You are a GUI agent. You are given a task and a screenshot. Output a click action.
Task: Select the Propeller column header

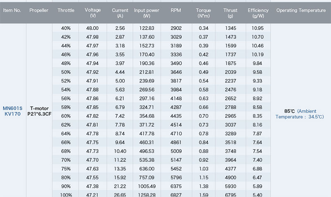point(39,10)
